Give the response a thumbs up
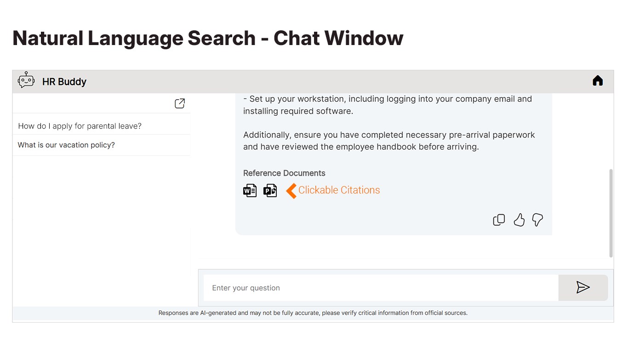 tap(519, 220)
